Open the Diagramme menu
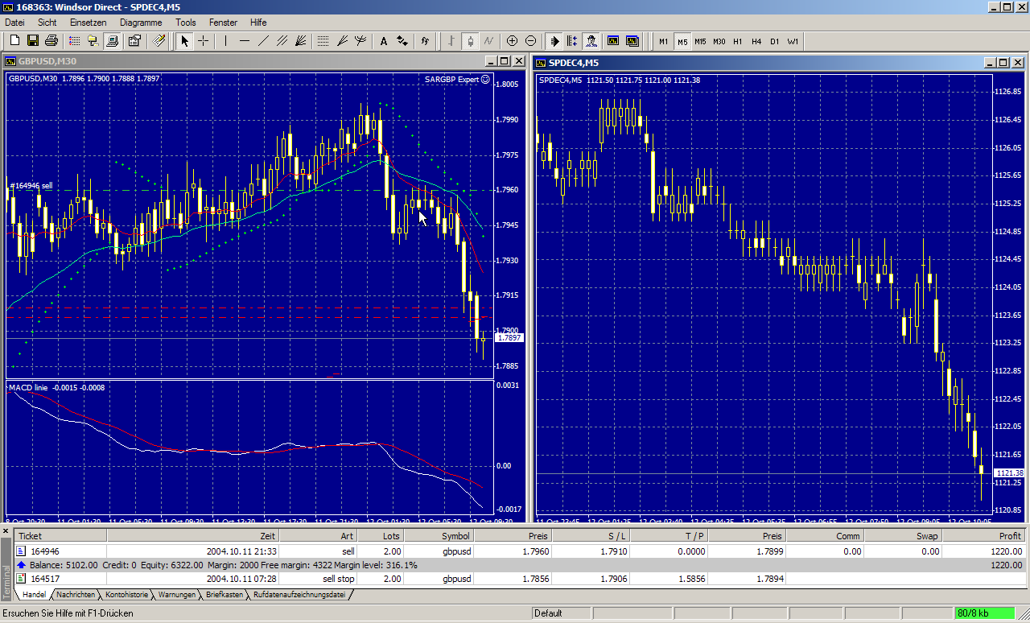 click(140, 23)
